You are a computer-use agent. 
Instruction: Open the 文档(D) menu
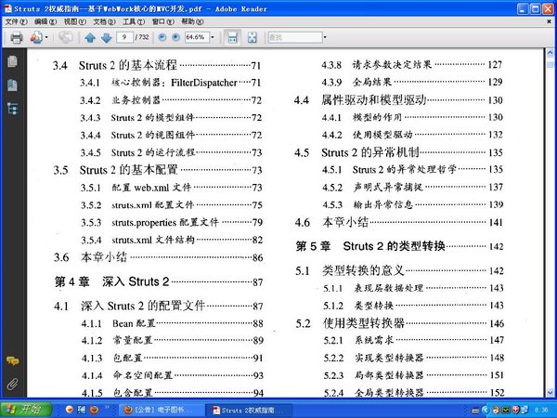(104, 21)
